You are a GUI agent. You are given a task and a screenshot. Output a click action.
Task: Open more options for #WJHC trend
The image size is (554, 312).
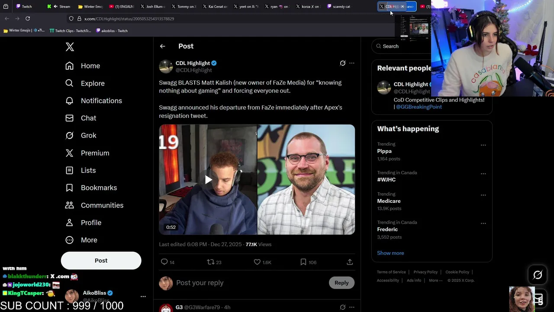[x=483, y=174]
